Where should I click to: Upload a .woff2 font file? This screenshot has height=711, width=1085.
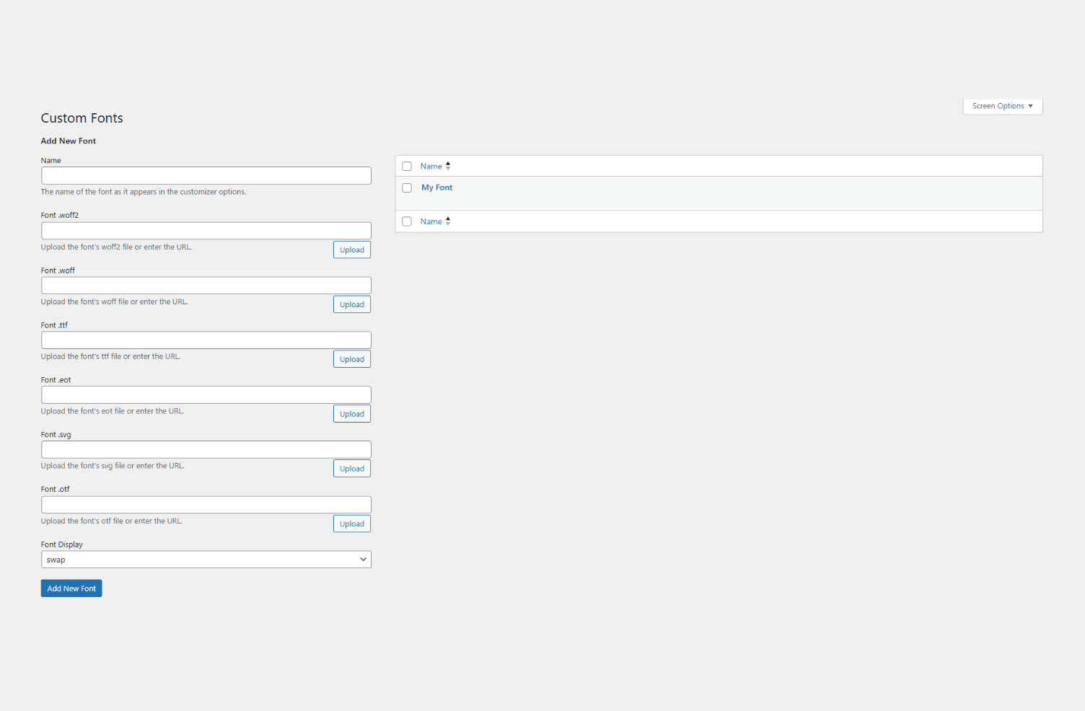pyautogui.click(x=352, y=249)
